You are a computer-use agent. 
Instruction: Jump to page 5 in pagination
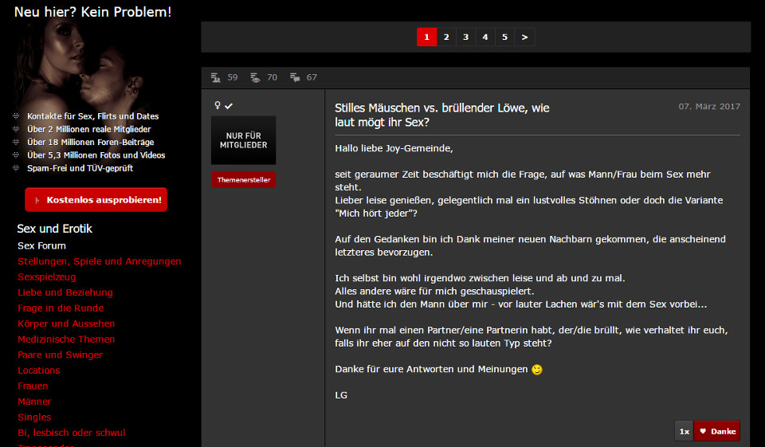tap(504, 37)
